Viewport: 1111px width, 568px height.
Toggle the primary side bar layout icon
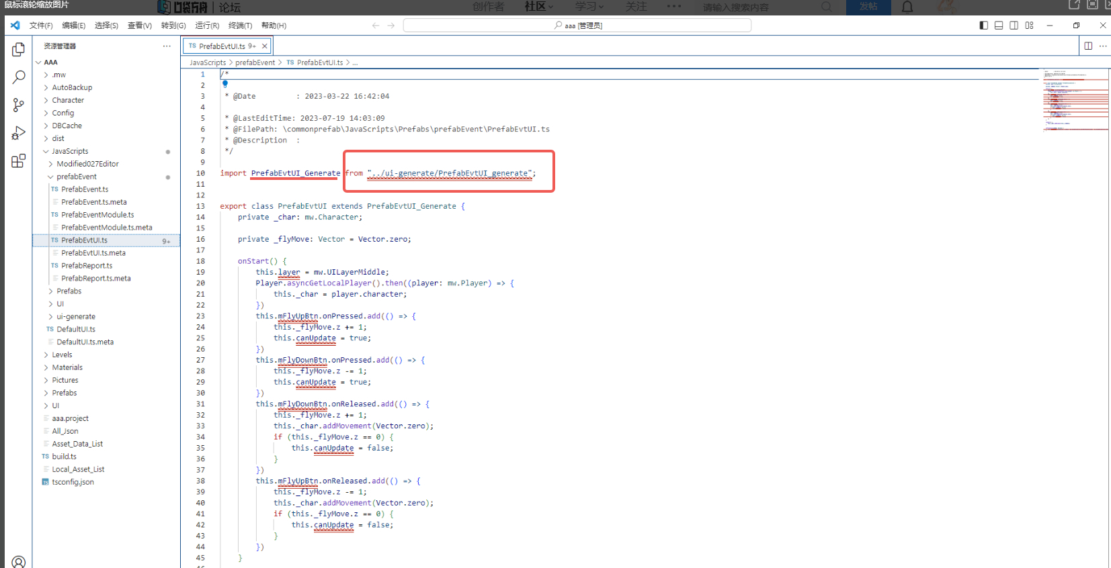point(984,26)
